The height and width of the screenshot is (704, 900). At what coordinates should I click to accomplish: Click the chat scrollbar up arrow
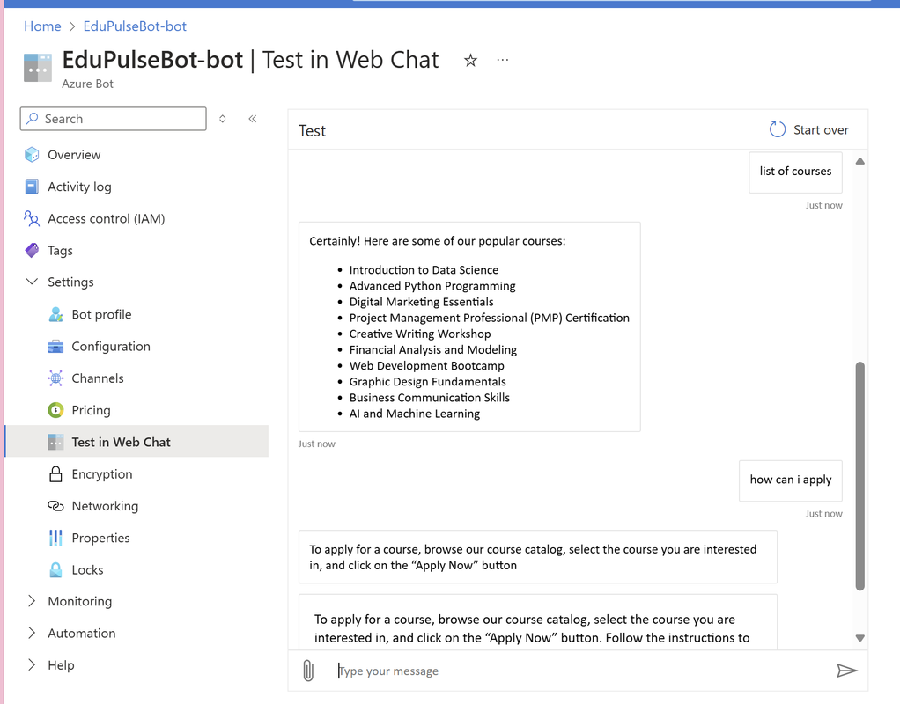coord(859,161)
